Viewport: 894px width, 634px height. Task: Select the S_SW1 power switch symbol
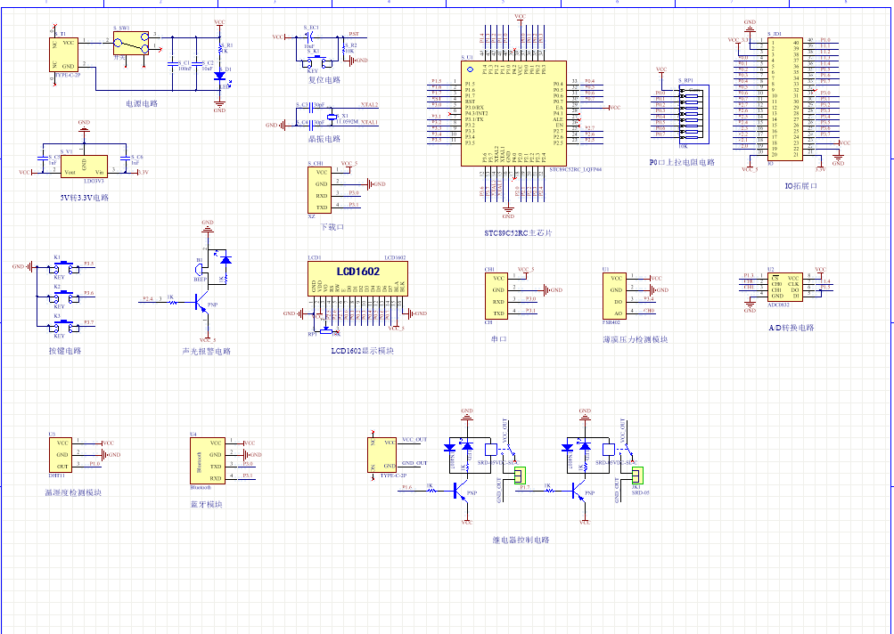(134, 45)
